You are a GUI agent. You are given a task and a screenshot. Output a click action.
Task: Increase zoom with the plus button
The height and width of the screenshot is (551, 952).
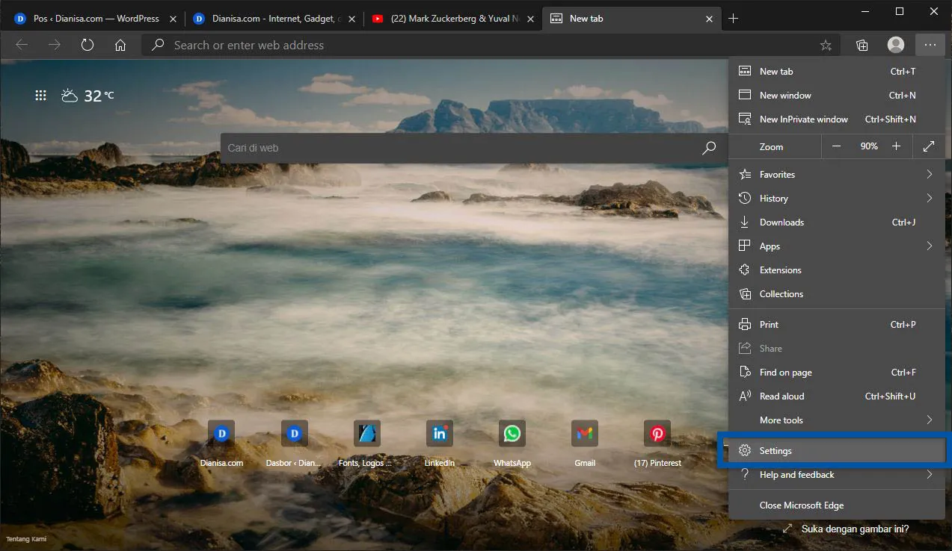pos(896,146)
